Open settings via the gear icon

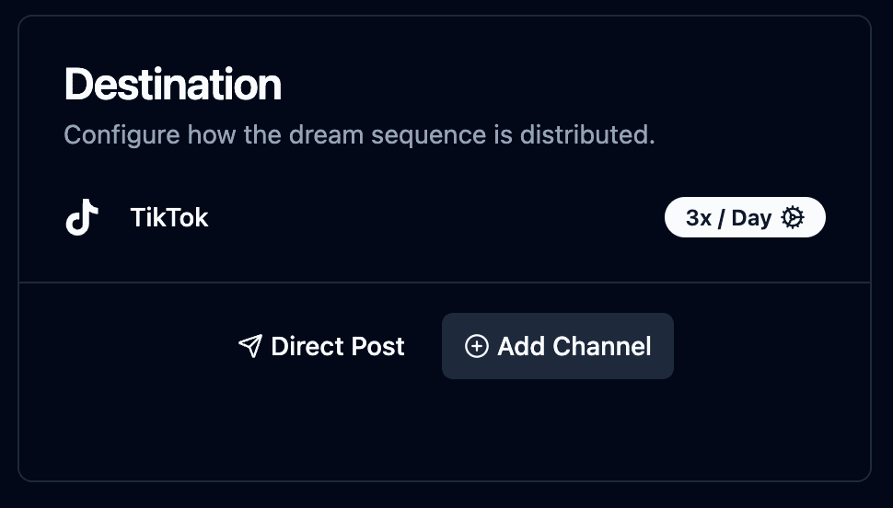coord(793,217)
